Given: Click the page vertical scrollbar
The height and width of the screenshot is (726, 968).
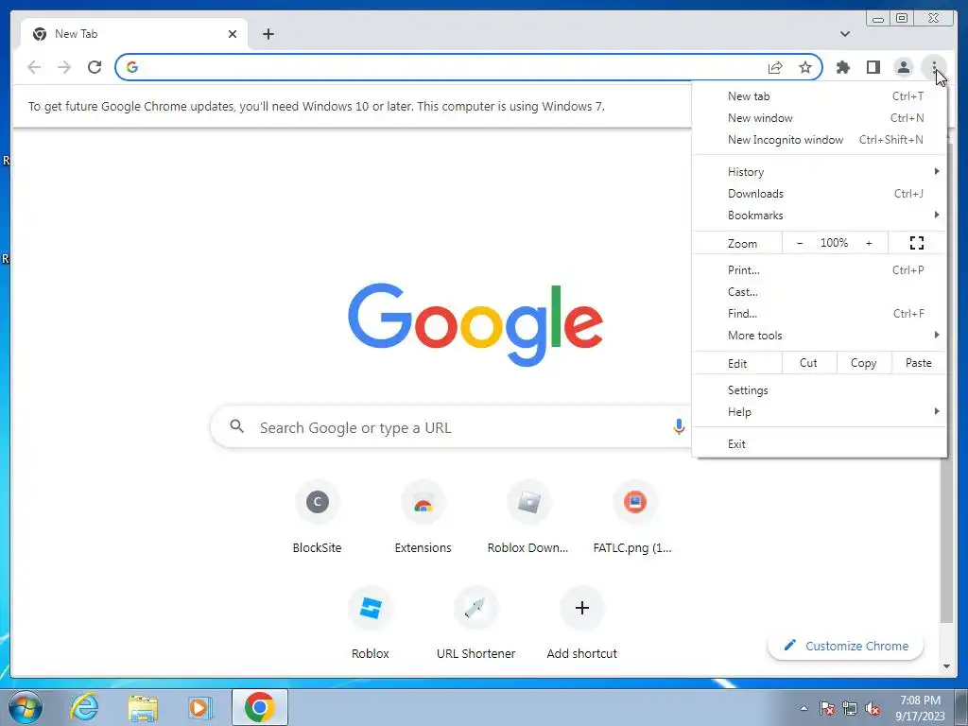Looking at the screenshot, I should point(946,537).
